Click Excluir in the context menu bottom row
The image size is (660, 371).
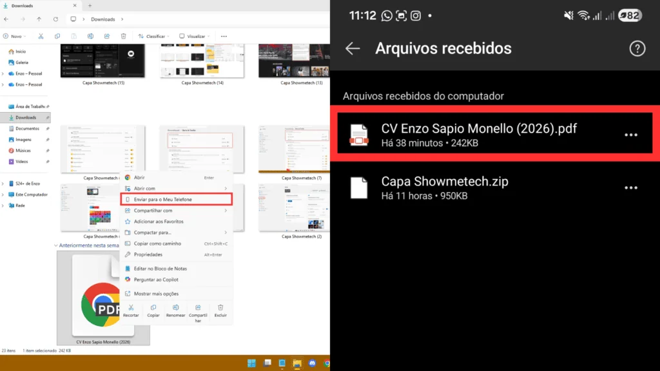[x=220, y=311]
